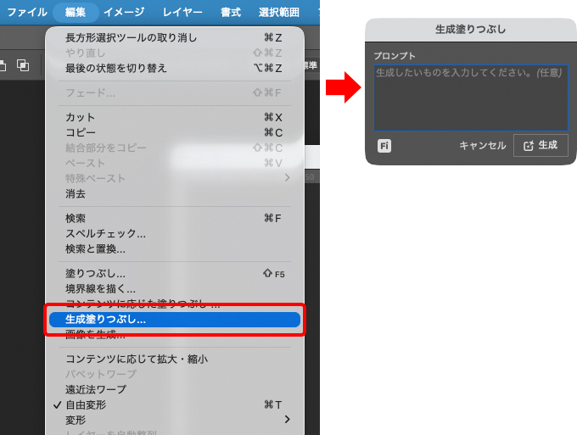The image size is (577, 435).
Task: Open the 書式 (Type) menu
Action: tap(231, 12)
